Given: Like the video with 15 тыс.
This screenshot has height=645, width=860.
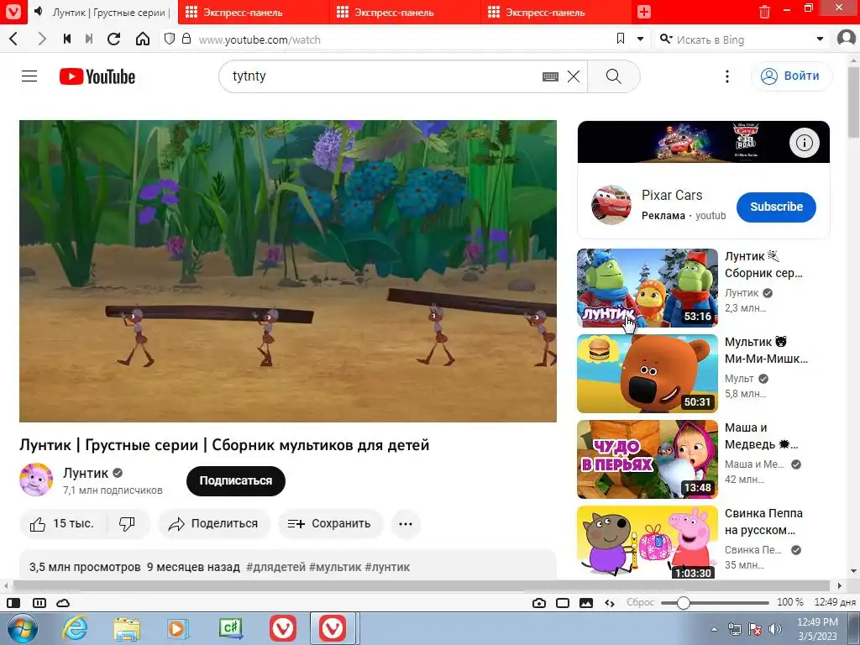Looking at the screenshot, I should (x=63, y=524).
